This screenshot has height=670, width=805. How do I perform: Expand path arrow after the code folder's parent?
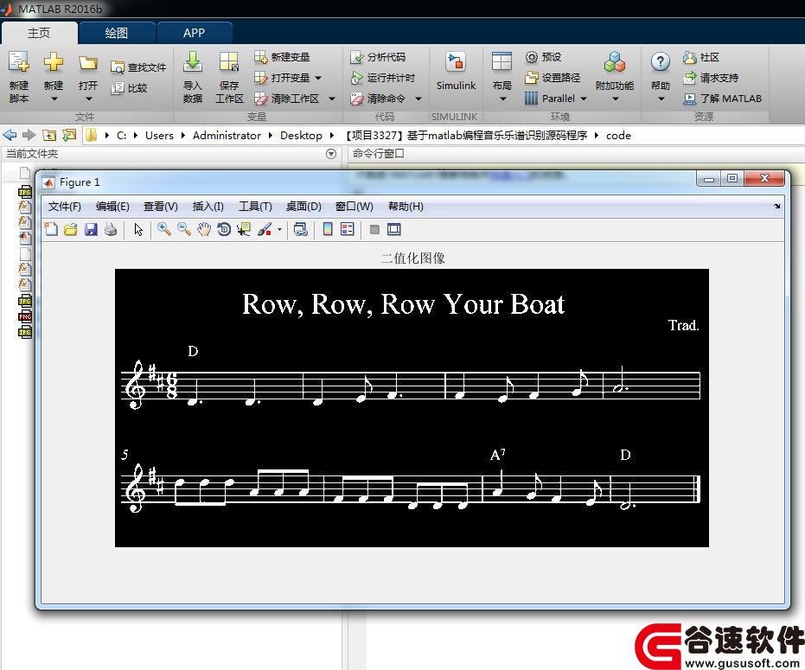point(596,136)
